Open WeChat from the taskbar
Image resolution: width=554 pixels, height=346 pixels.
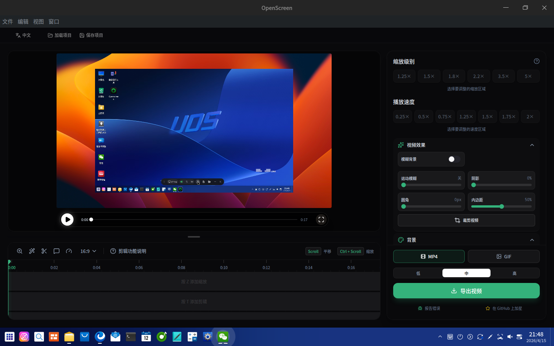click(223, 337)
